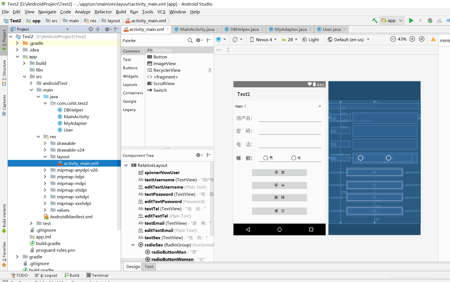Click the Run app green play icon

click(411, 21)
